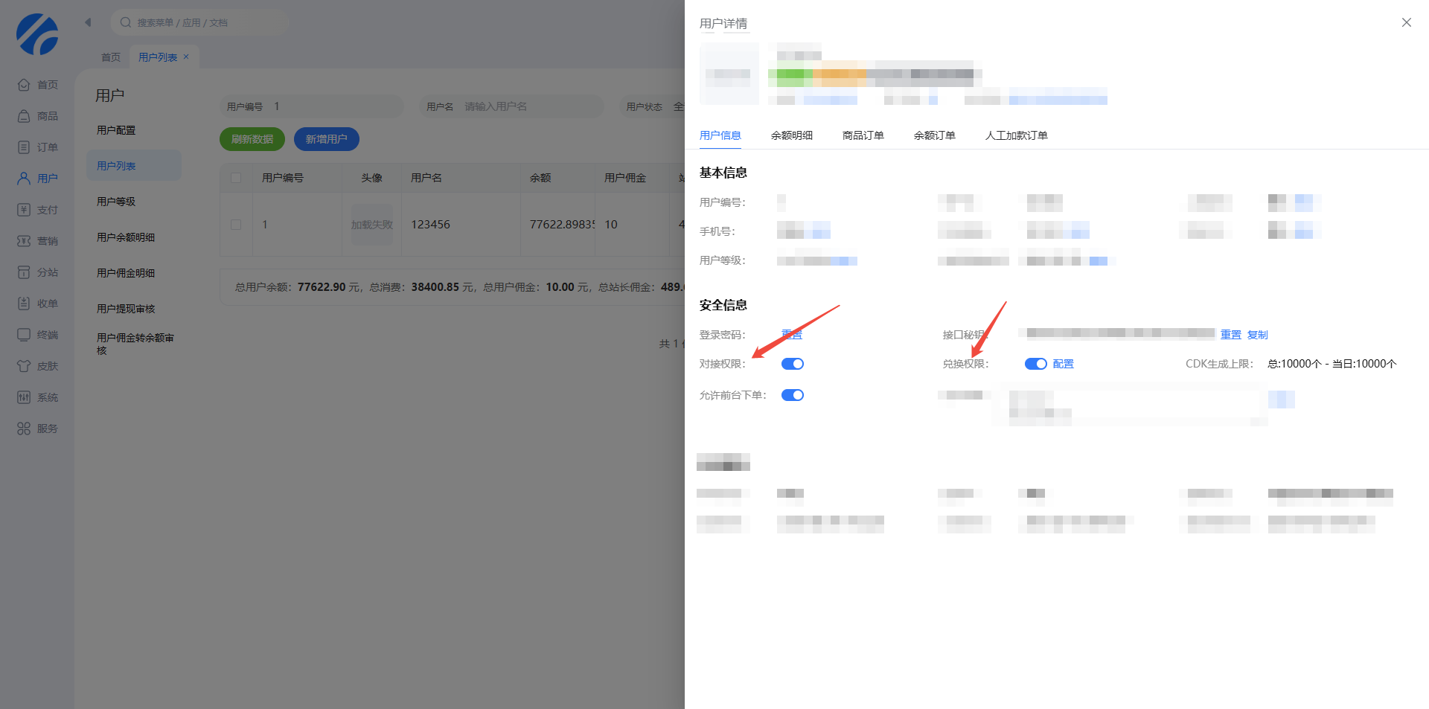This screenshot has height=709, width=1429.
Task: Disable the 兑换权限 switch
Action: click(1035, 364)
